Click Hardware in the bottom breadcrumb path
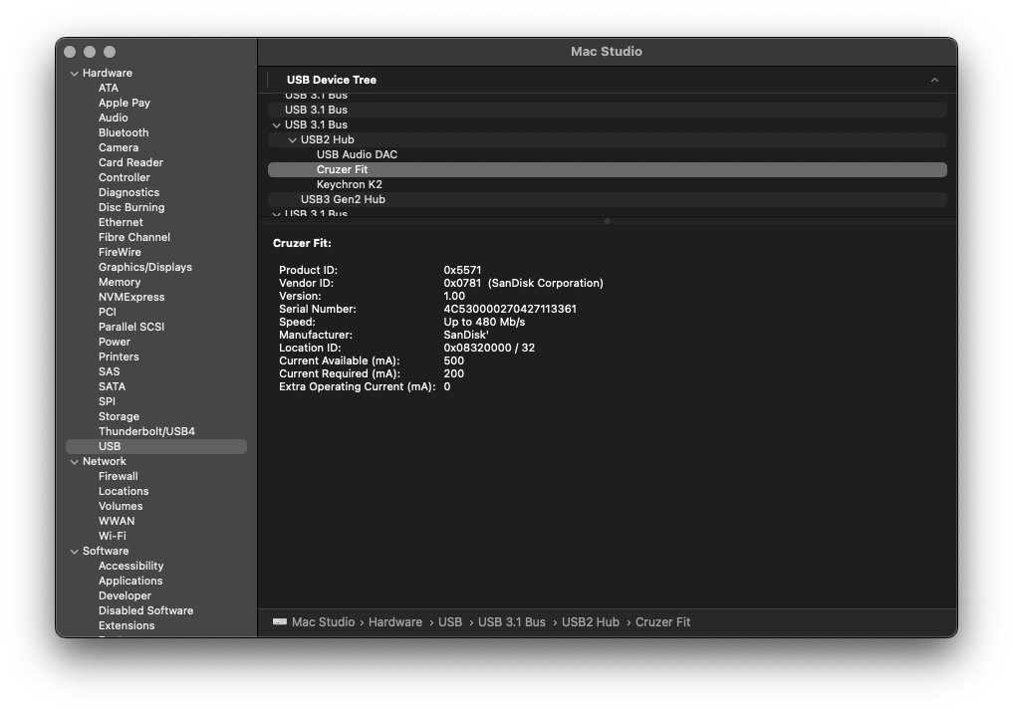1013x711 pixels. (395, 621)
